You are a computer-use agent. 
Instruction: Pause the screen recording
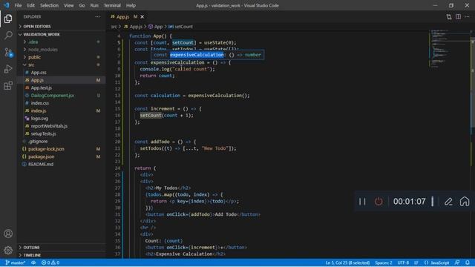point(362,201)
